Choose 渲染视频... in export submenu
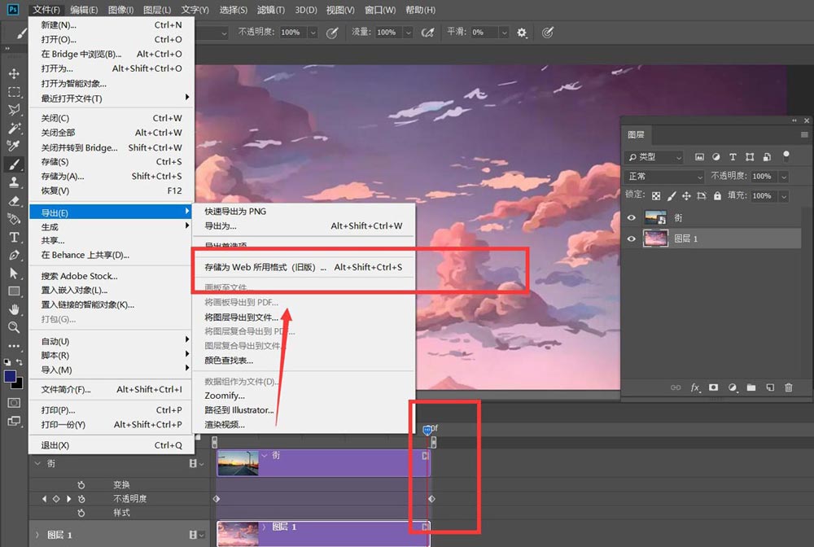Image resolution: width=814 pixels, height=547 pixels. tap(304, 425)
